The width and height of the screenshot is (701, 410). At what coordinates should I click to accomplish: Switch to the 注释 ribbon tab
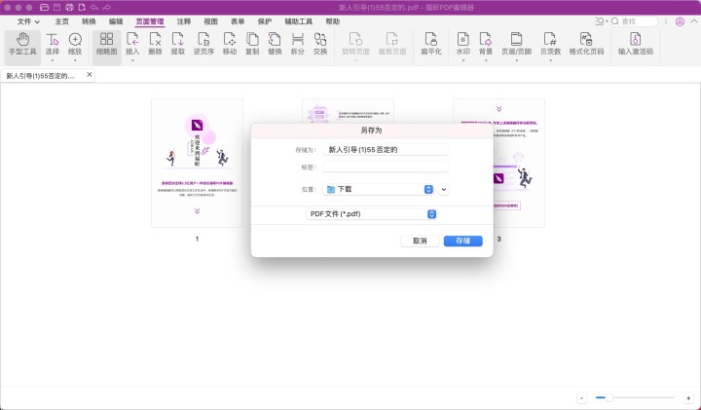(184, 20)
